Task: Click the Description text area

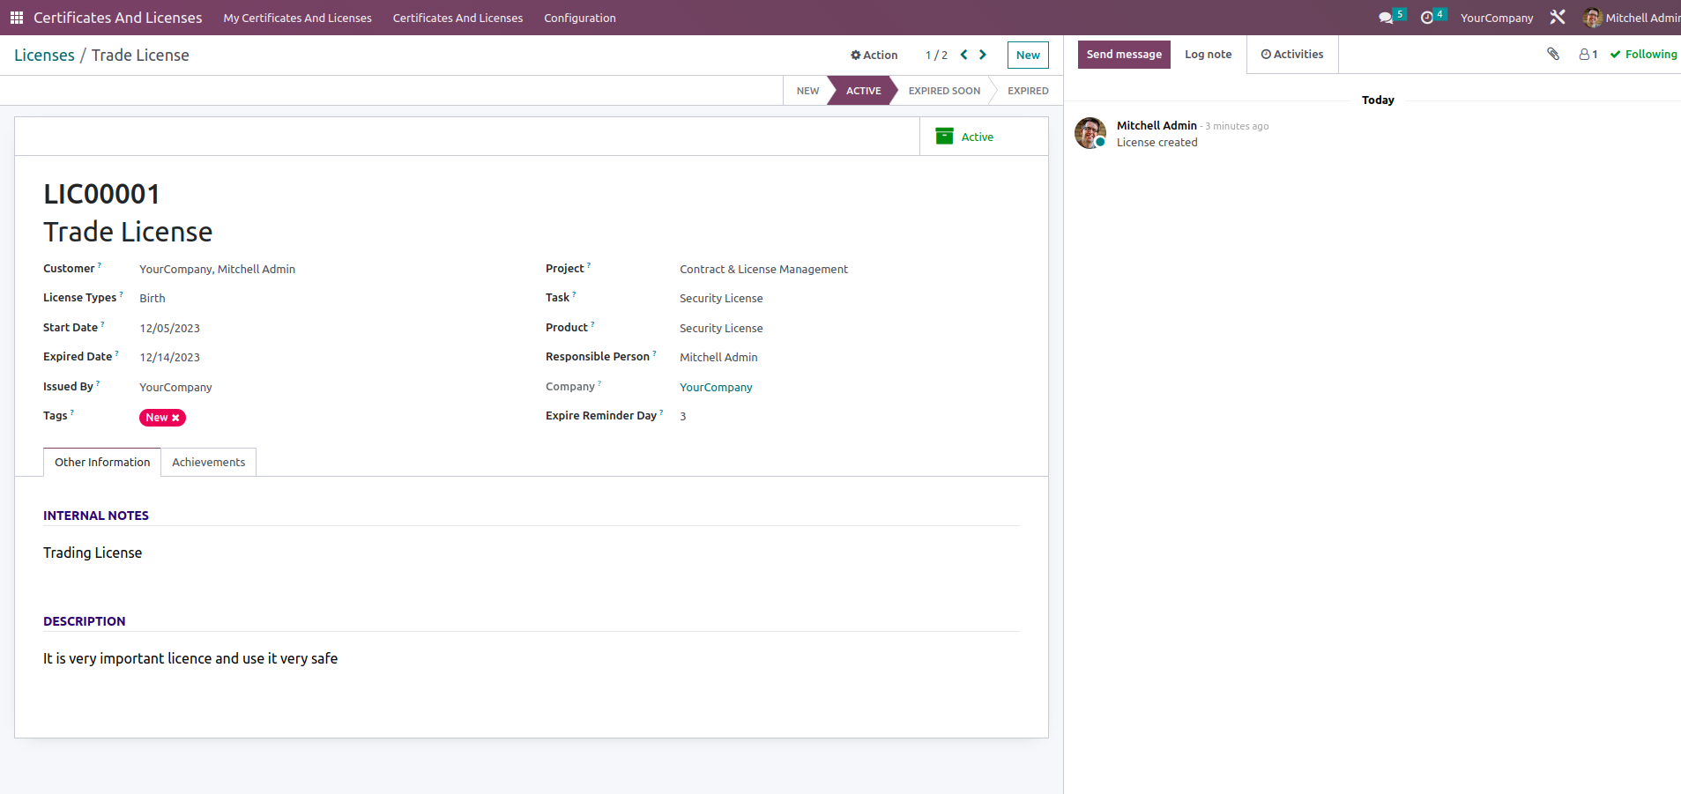Action: (x=190, y=658)
